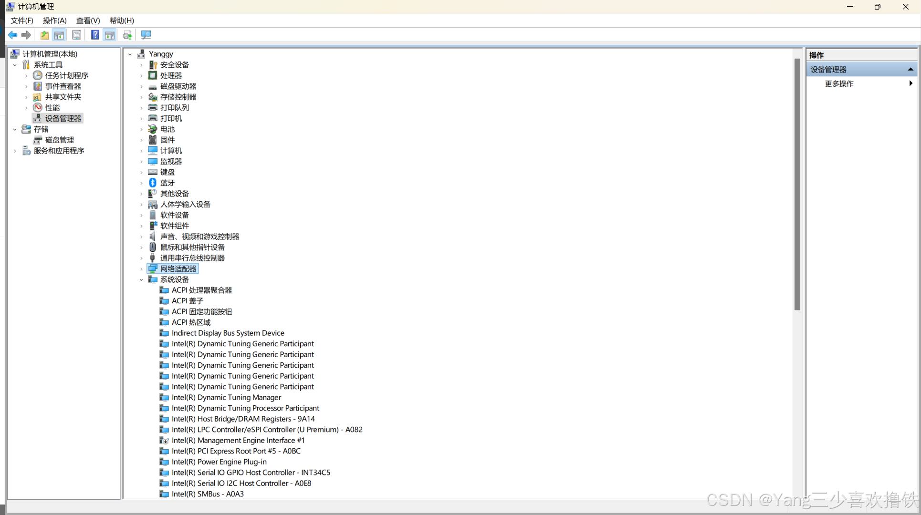
Task: Select Intel(R) Management Engine Interface #1 device
Action: tap(238, 440)
